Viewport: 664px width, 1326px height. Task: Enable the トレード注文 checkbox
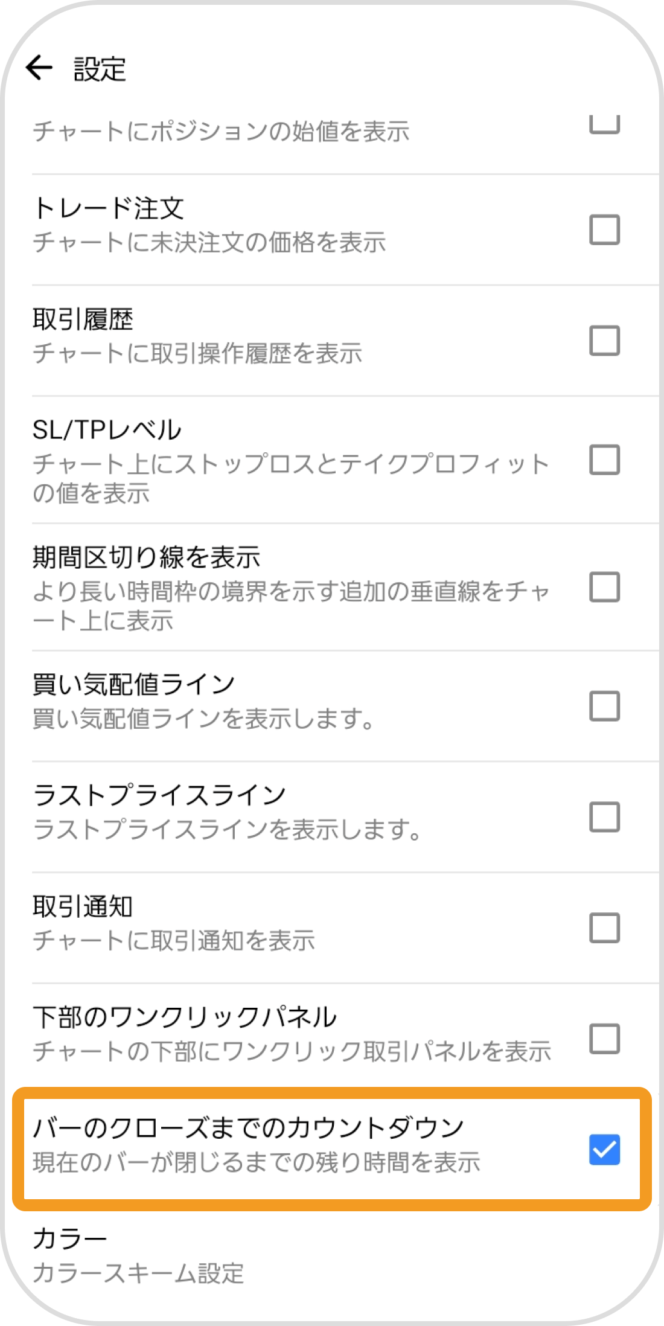tap(604, 229)
